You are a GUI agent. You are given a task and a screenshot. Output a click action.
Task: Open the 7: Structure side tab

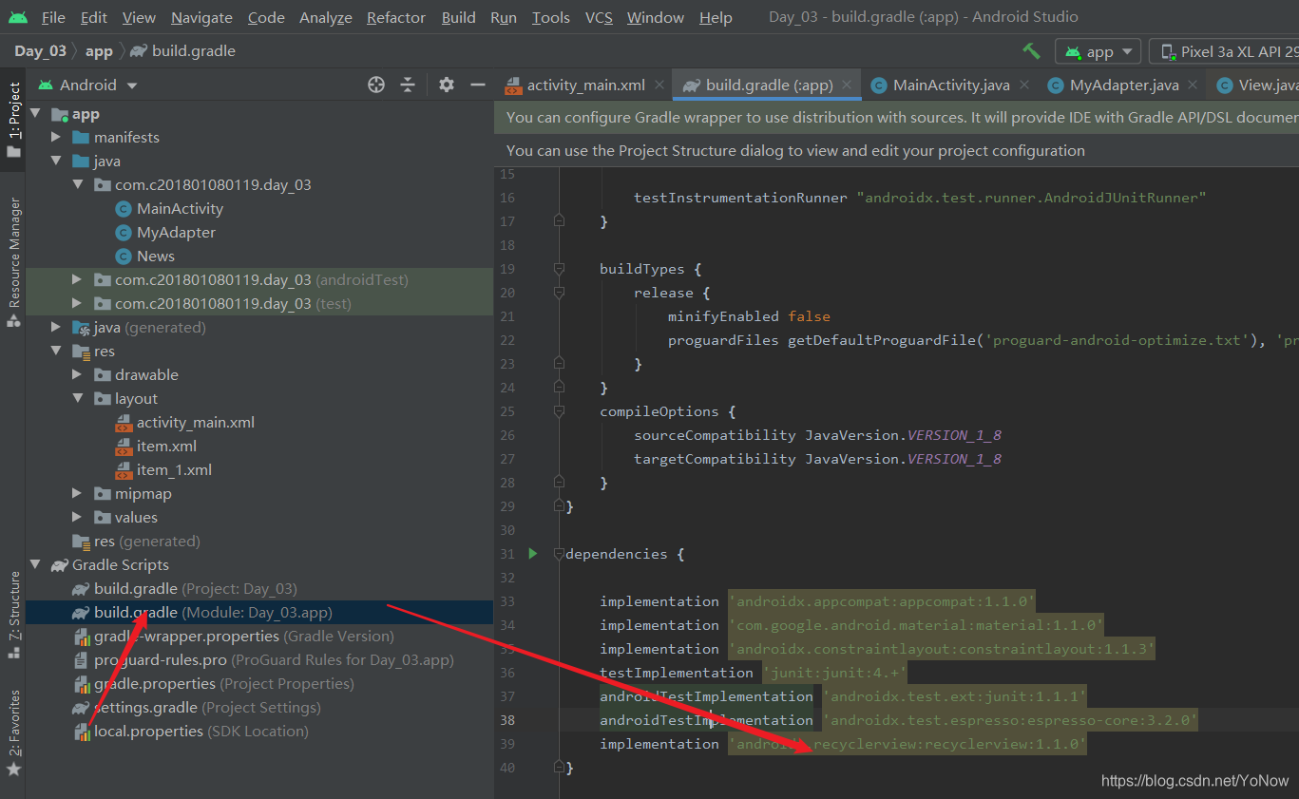13,615
